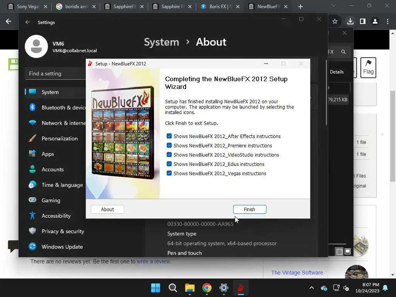The image size is (396, 297).
Task: Click NewBlueFX setup taskbar icon
Action: tap(241, 288)
